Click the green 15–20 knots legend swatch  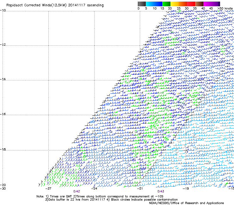pos(166,4)
